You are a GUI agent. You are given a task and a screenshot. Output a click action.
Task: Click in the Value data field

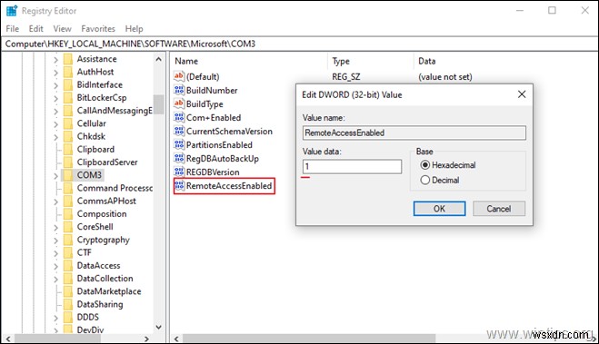[x=352, y=167]
